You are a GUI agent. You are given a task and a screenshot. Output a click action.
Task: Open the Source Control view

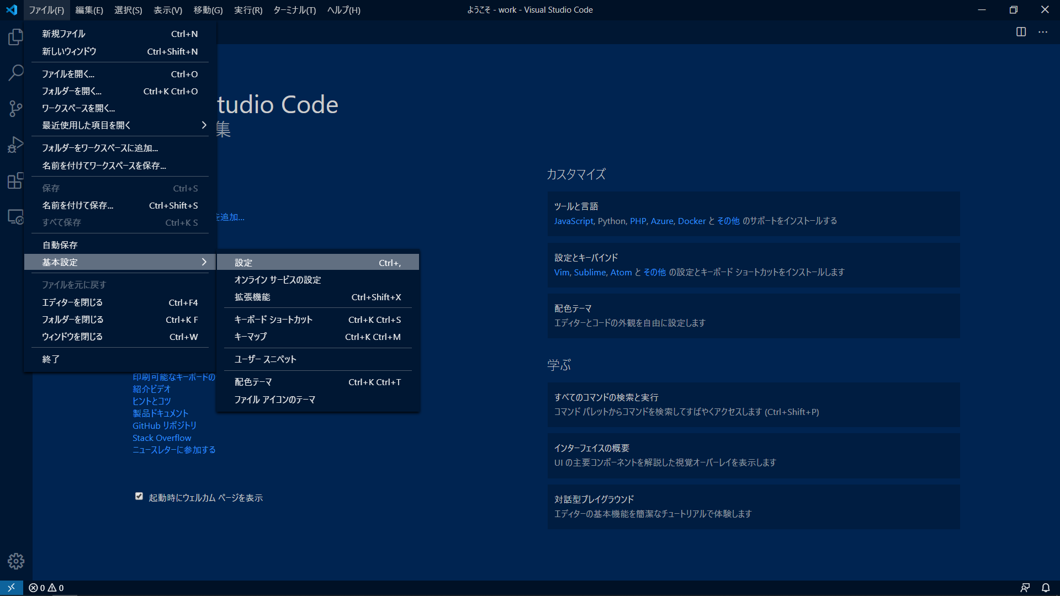point(15,109)
